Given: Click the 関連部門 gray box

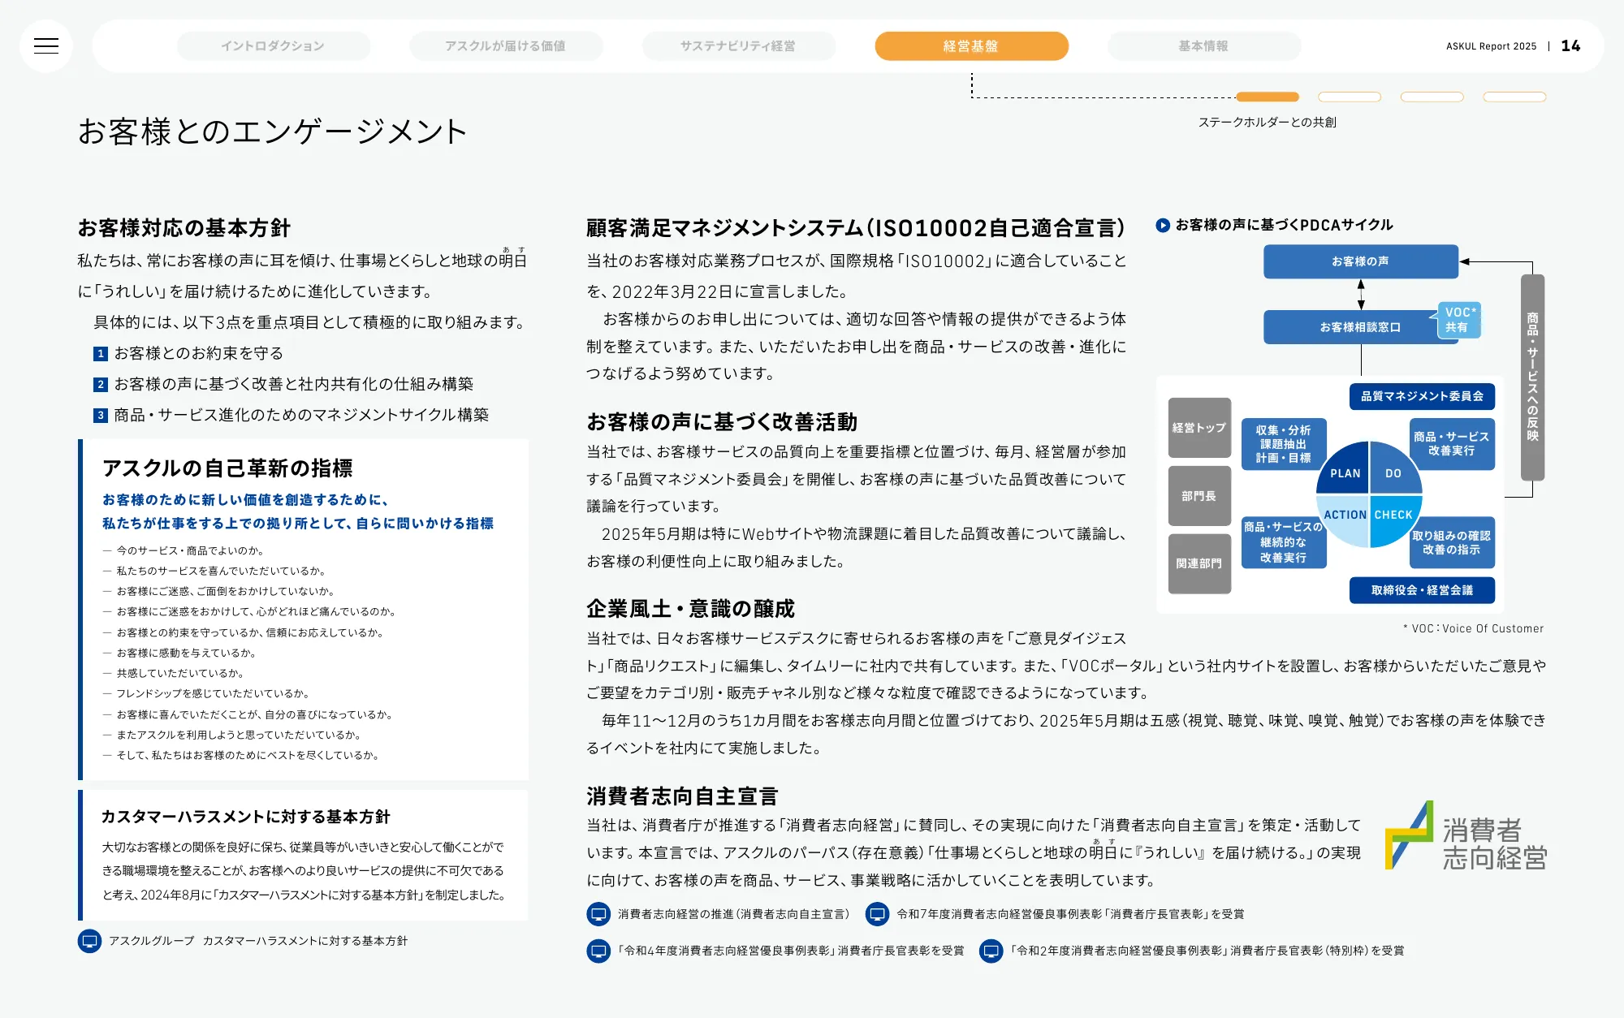Looking at the screenshot, I should pos(1199,563).
